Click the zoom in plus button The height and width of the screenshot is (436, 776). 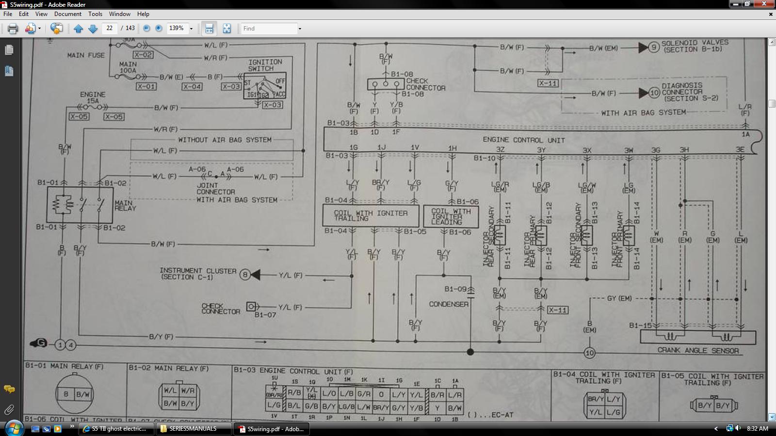pos(159,29)
